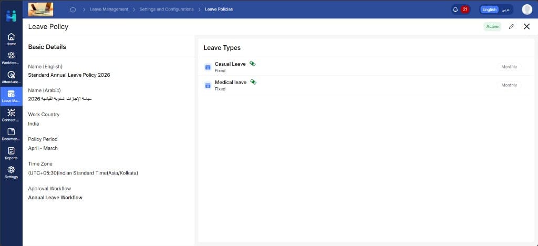Click the Policy Period label

coord(43,139)
